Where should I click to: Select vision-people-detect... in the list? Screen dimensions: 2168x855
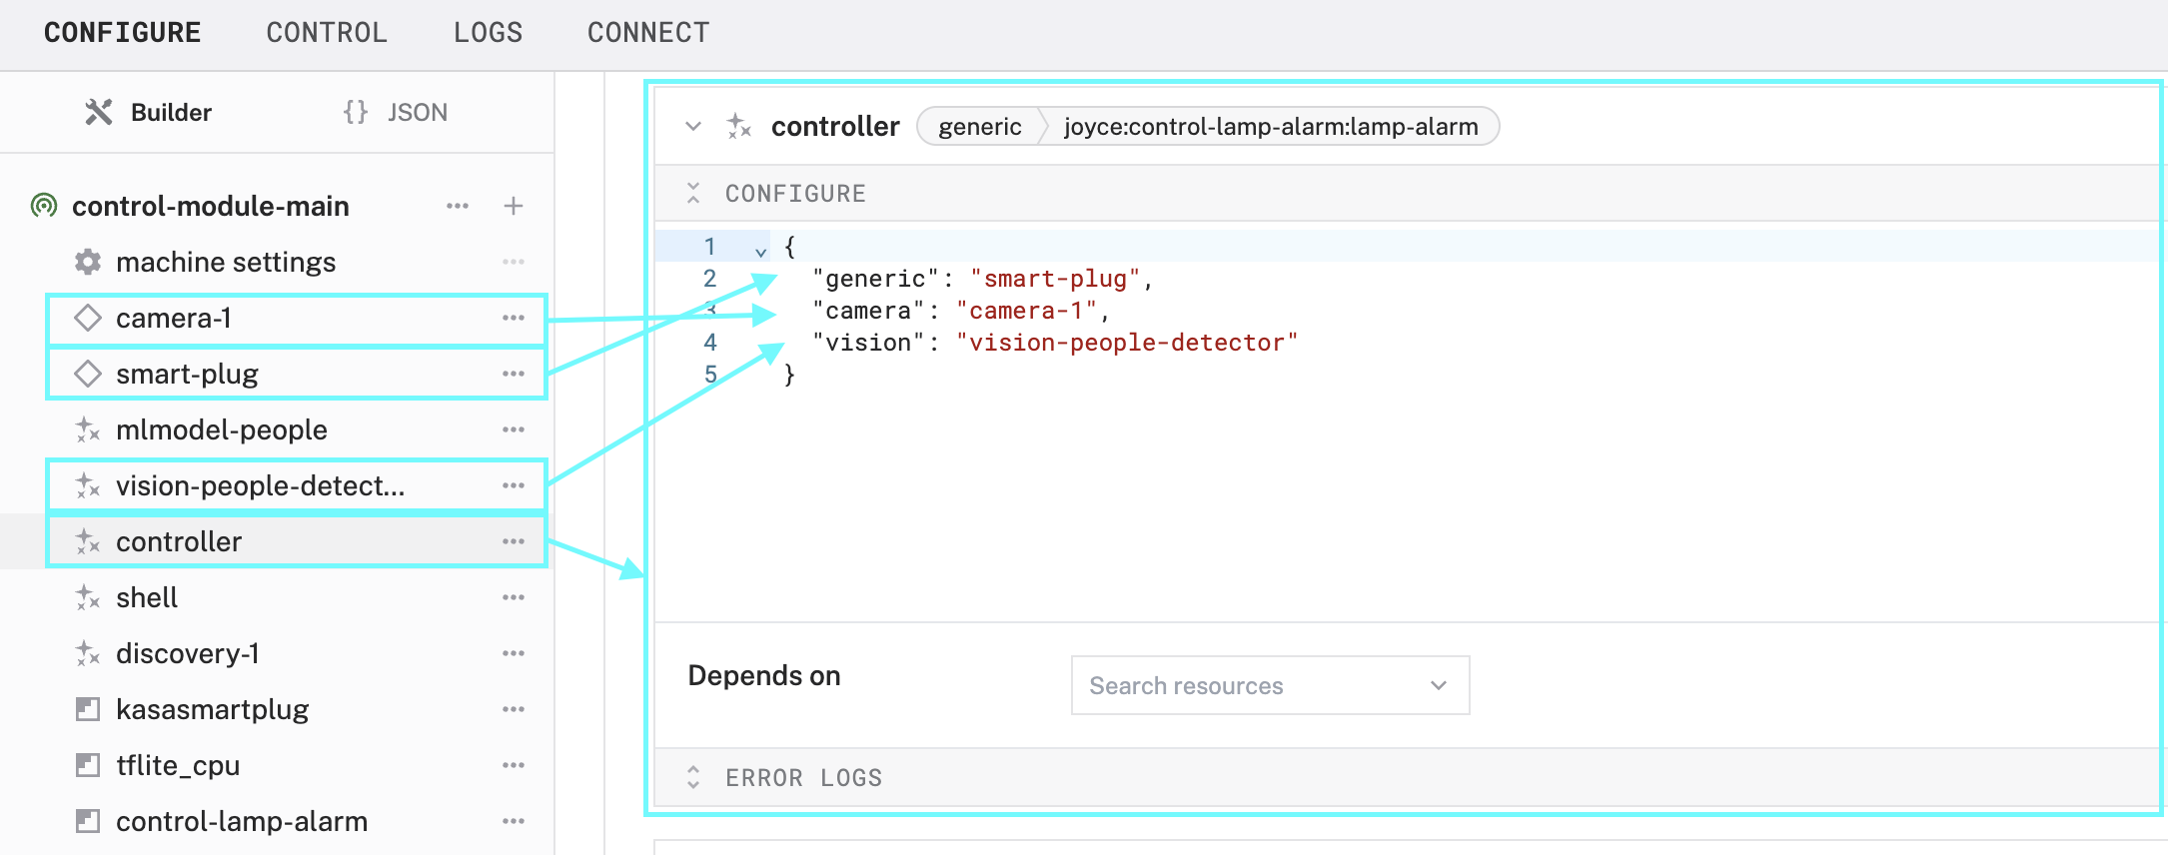261,485
